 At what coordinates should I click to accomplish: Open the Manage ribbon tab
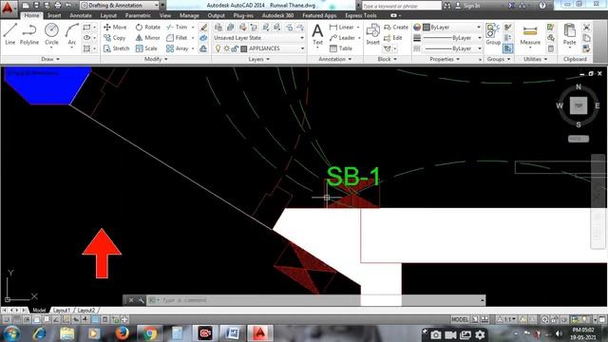point(189,15)
